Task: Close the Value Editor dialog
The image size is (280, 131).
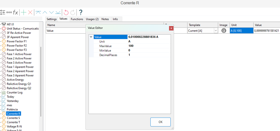Action: pyautogui.click(x=171, y=28)
